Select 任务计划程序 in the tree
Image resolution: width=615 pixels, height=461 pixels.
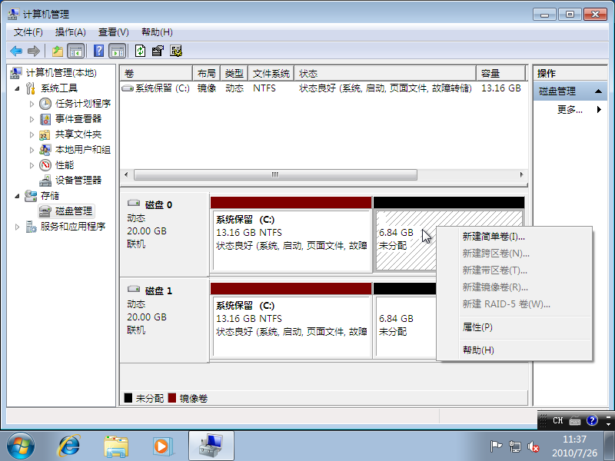tap(83, 104)
